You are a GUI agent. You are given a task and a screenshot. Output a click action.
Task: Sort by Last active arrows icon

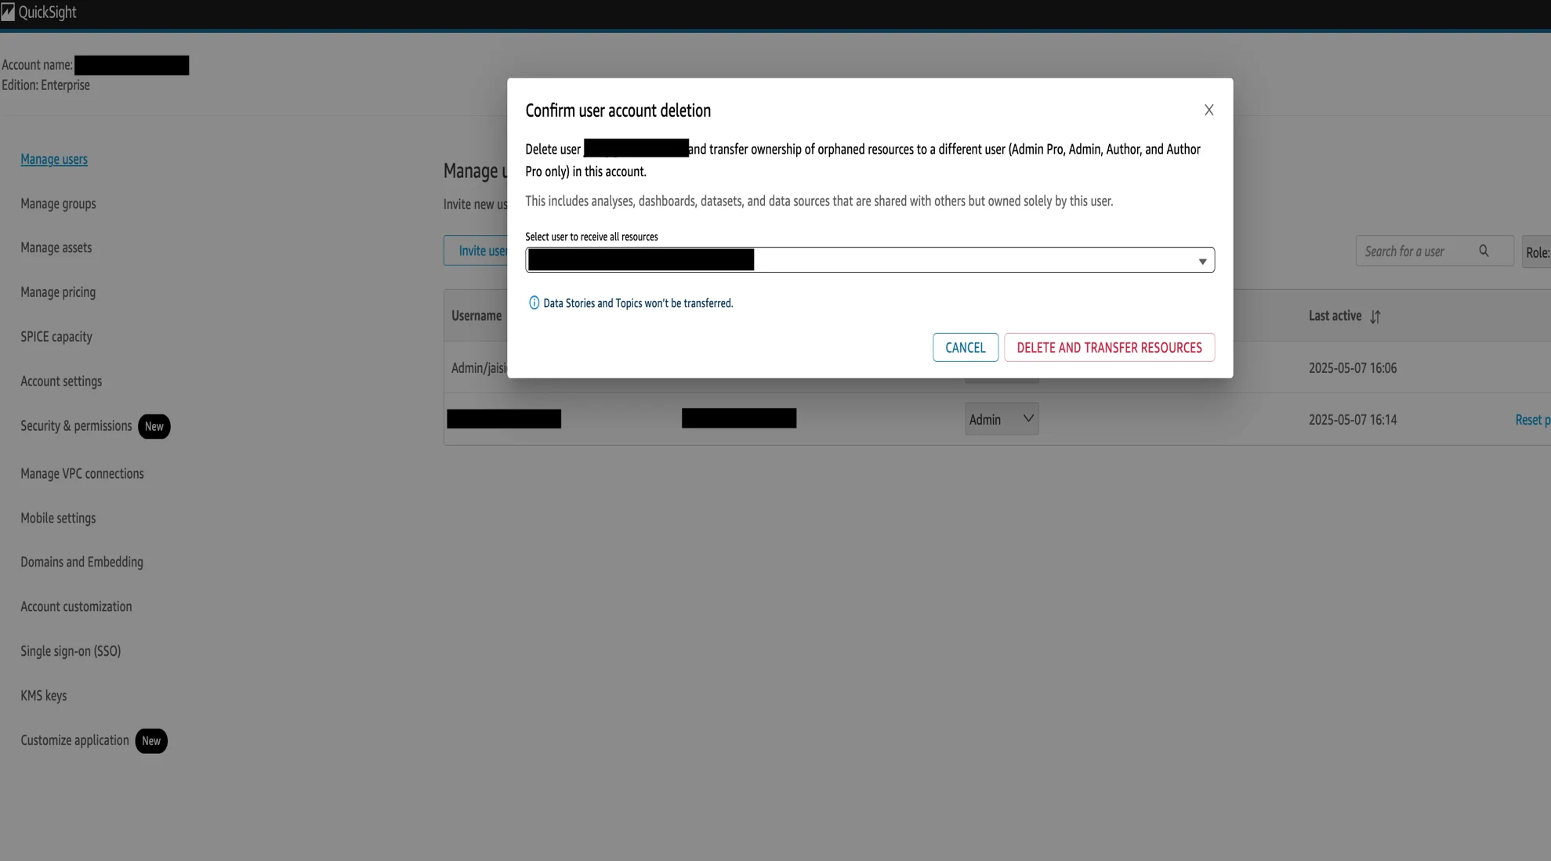pos(1375,317)
